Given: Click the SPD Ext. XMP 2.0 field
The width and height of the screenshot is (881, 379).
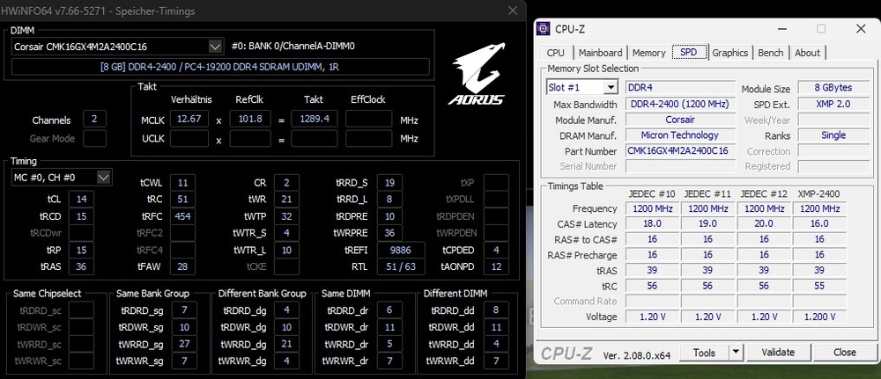Looking at the screenshot, I should click(833, 104).
